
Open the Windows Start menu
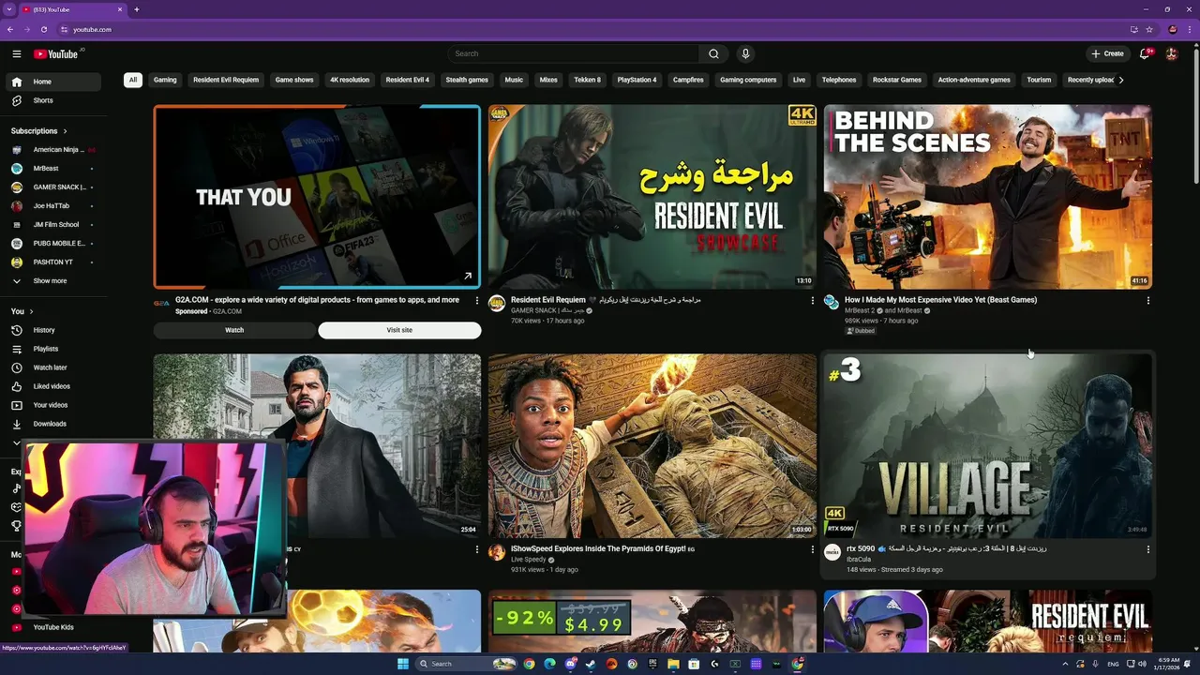coord(402,664)
